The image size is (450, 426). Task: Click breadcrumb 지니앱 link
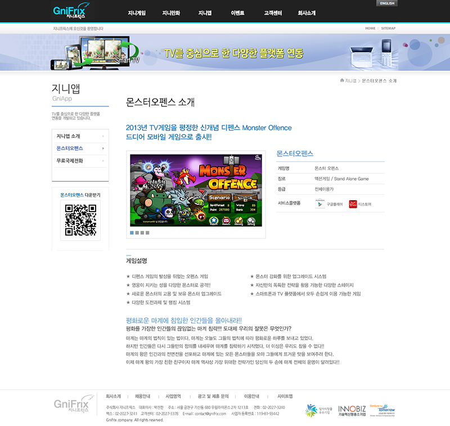[350, 80]
